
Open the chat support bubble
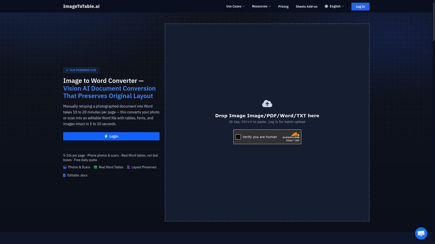(421, 233)
